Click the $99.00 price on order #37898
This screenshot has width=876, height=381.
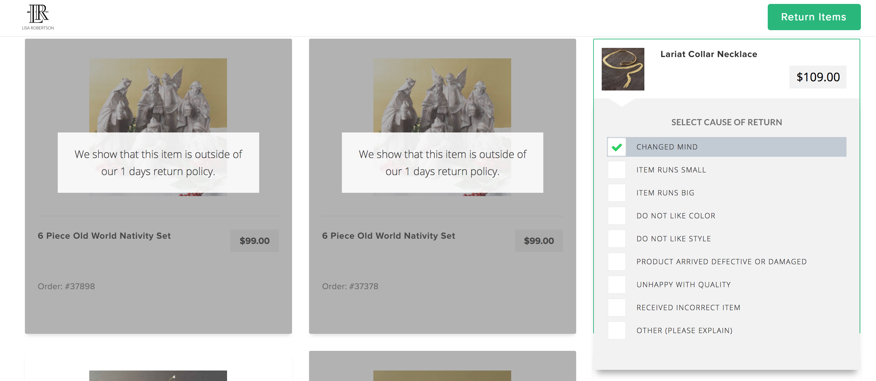click(254, 241)
